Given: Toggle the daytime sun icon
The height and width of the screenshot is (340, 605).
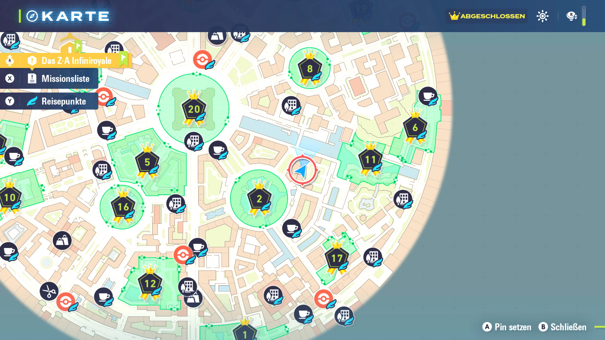Looking at the screenshot, I should 542,16.
